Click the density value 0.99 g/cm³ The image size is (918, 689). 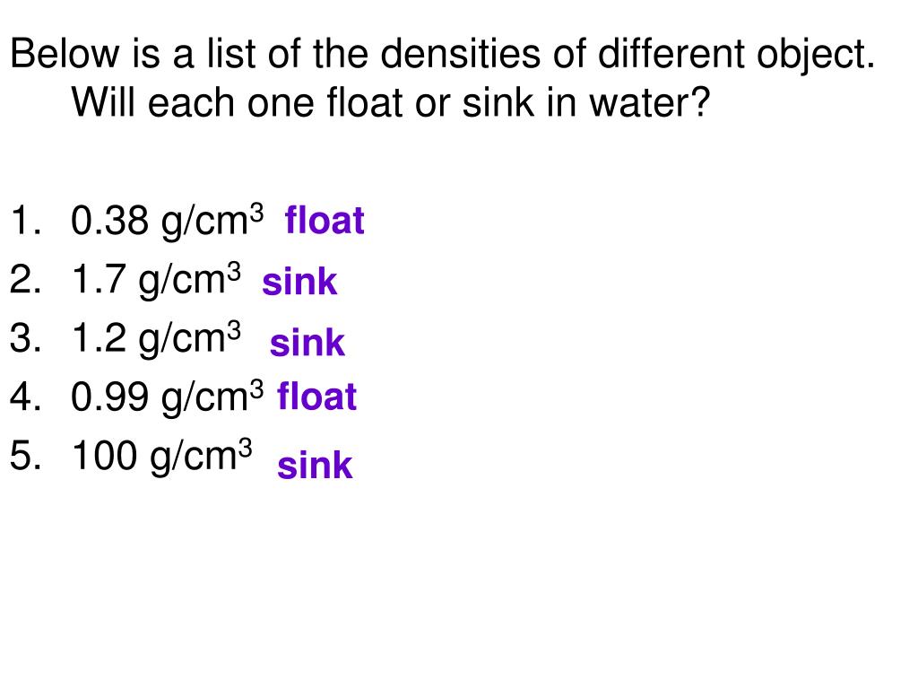(168, 397)
